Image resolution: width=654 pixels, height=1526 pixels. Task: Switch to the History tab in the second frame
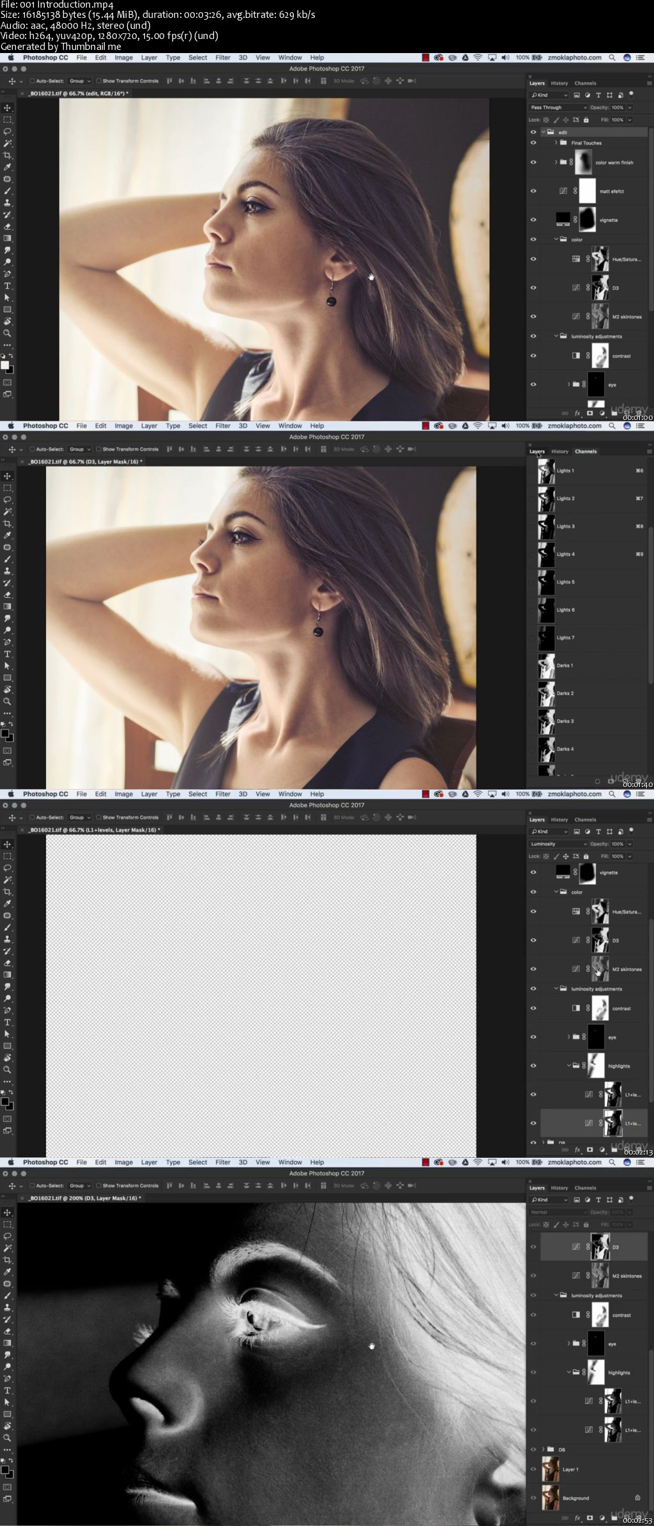pos(559,451)
